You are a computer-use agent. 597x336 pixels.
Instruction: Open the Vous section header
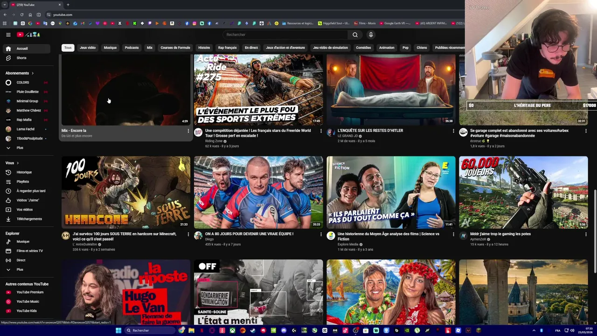click(12, 163)
